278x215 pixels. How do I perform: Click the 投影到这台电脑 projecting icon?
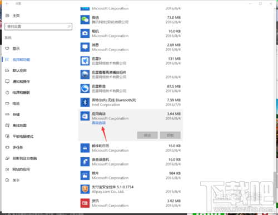coord(7,158)
